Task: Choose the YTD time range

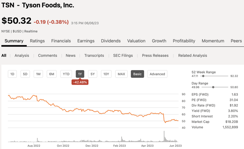Action: click(x=66, y=74)
